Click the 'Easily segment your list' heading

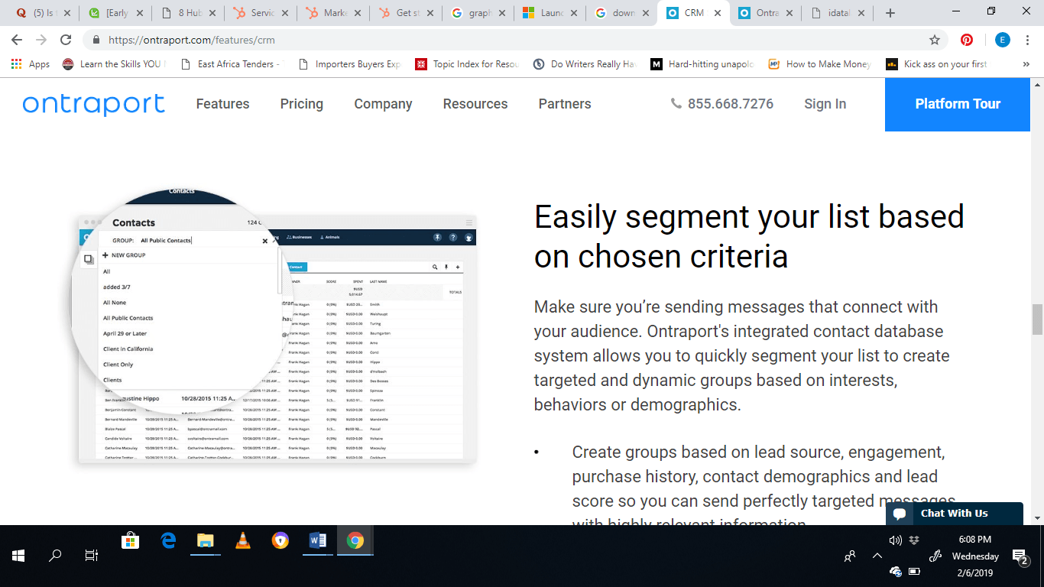click(x=749, y=236)
